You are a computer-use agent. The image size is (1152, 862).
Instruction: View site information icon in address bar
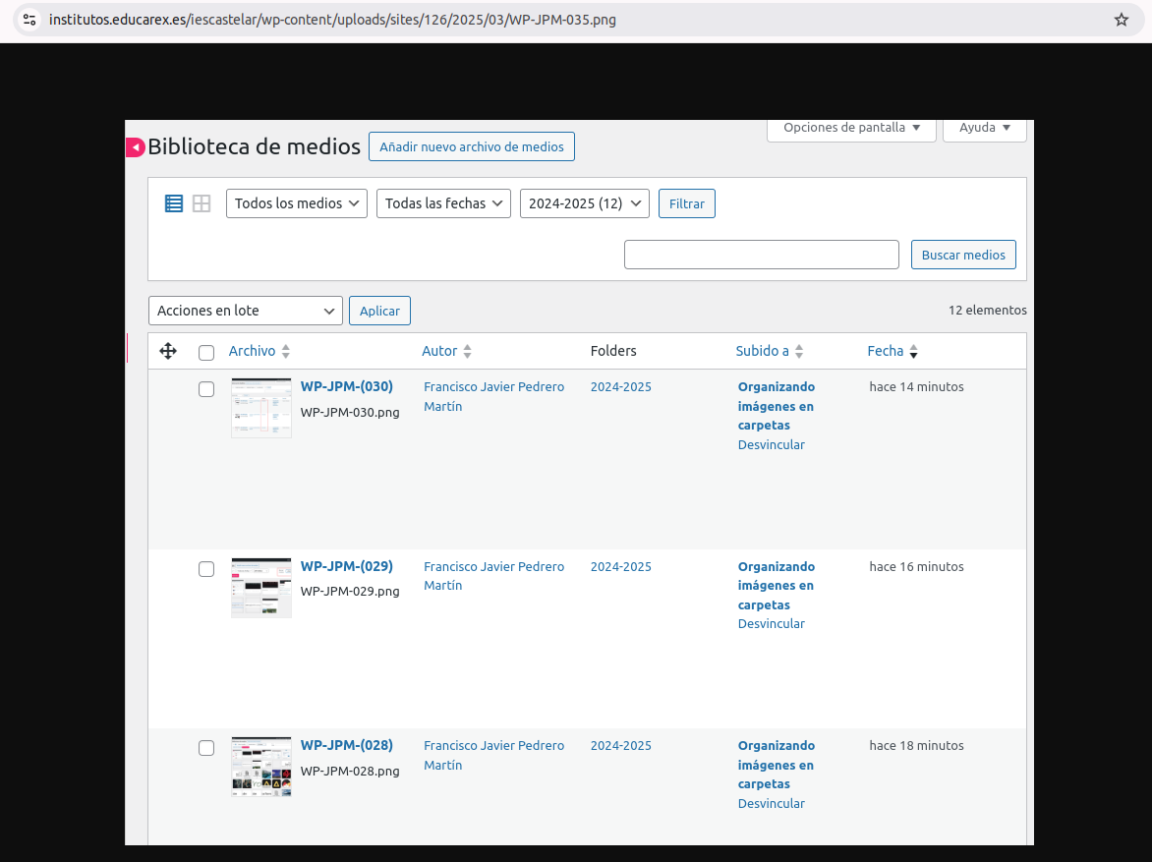29,20
